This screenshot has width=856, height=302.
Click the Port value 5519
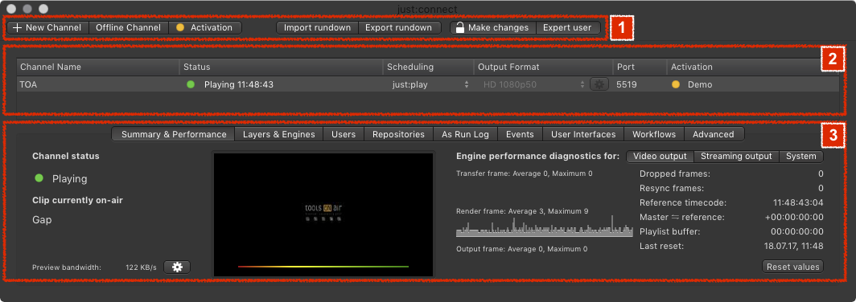coord(626,84)
